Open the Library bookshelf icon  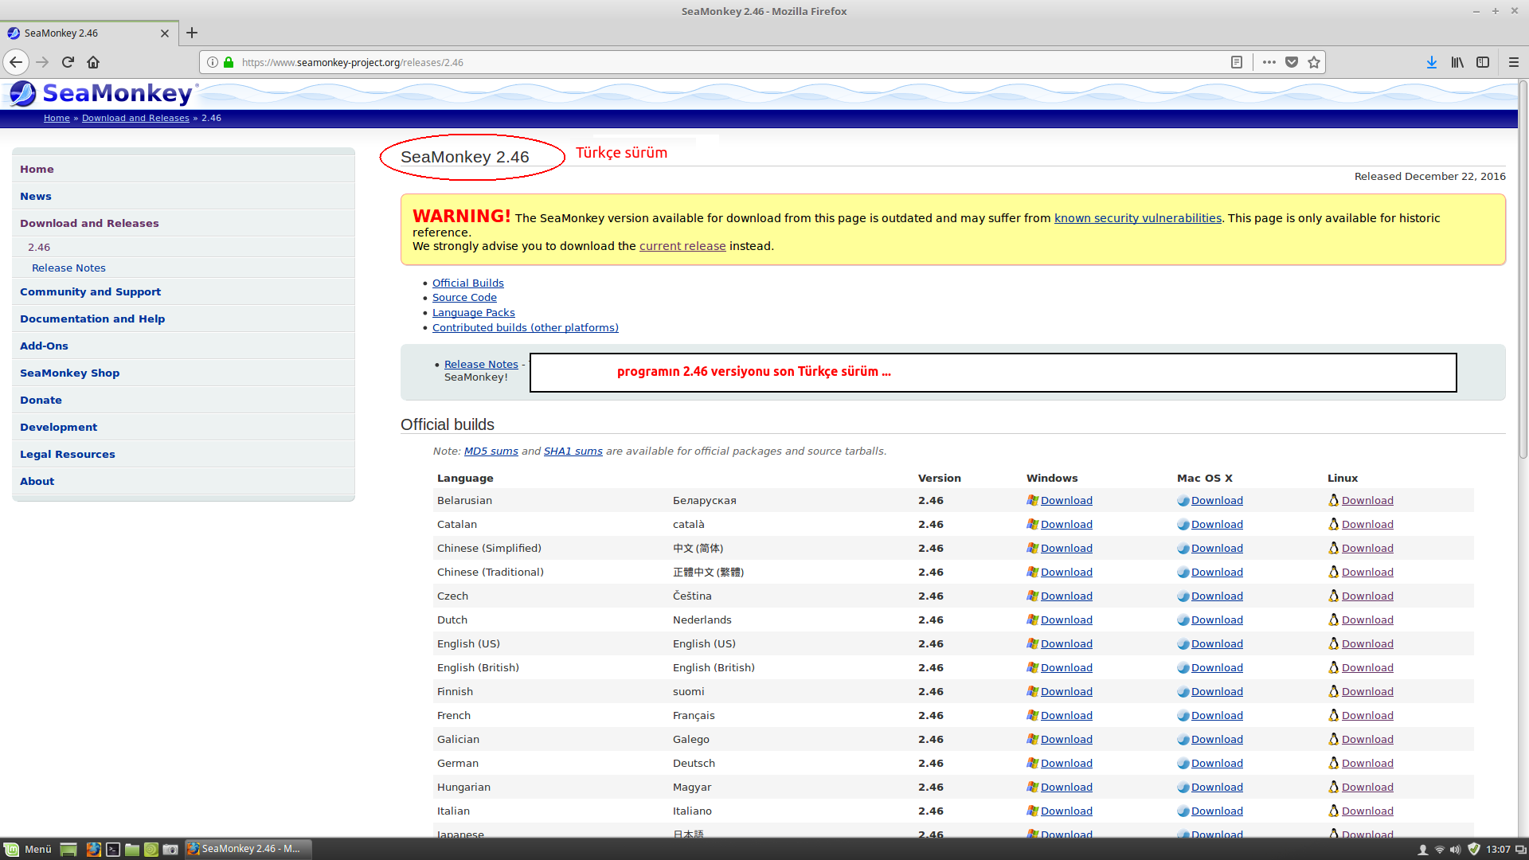point(1457,62)
